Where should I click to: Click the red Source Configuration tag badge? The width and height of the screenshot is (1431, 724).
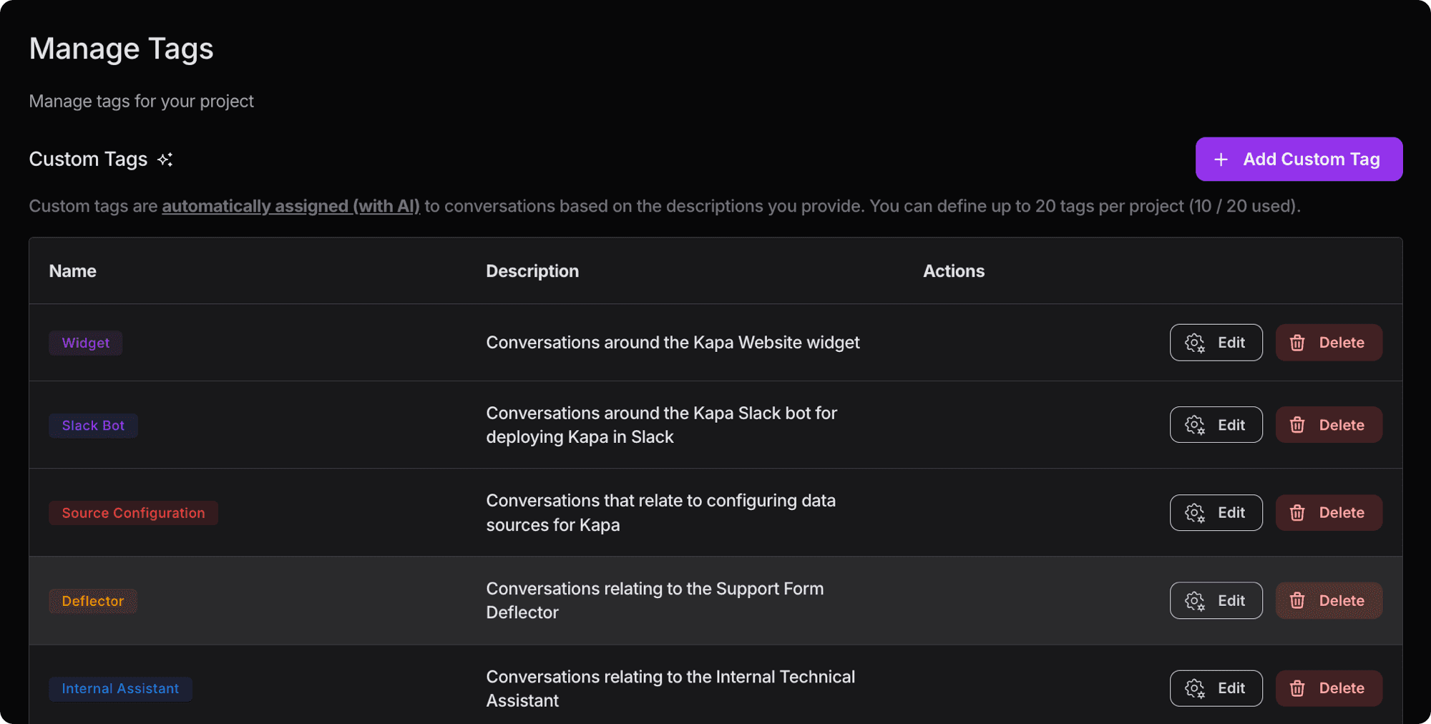click(x=133, y=513)
